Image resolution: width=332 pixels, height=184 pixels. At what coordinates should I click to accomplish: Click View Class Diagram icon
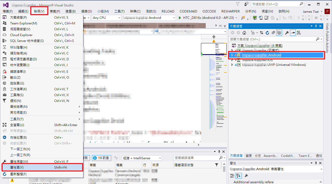(299, 33)
